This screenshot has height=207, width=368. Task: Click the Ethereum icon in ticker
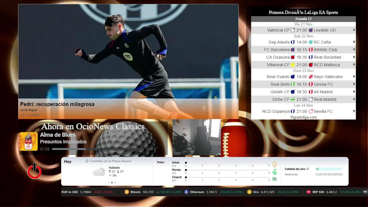tap(186, 192)
